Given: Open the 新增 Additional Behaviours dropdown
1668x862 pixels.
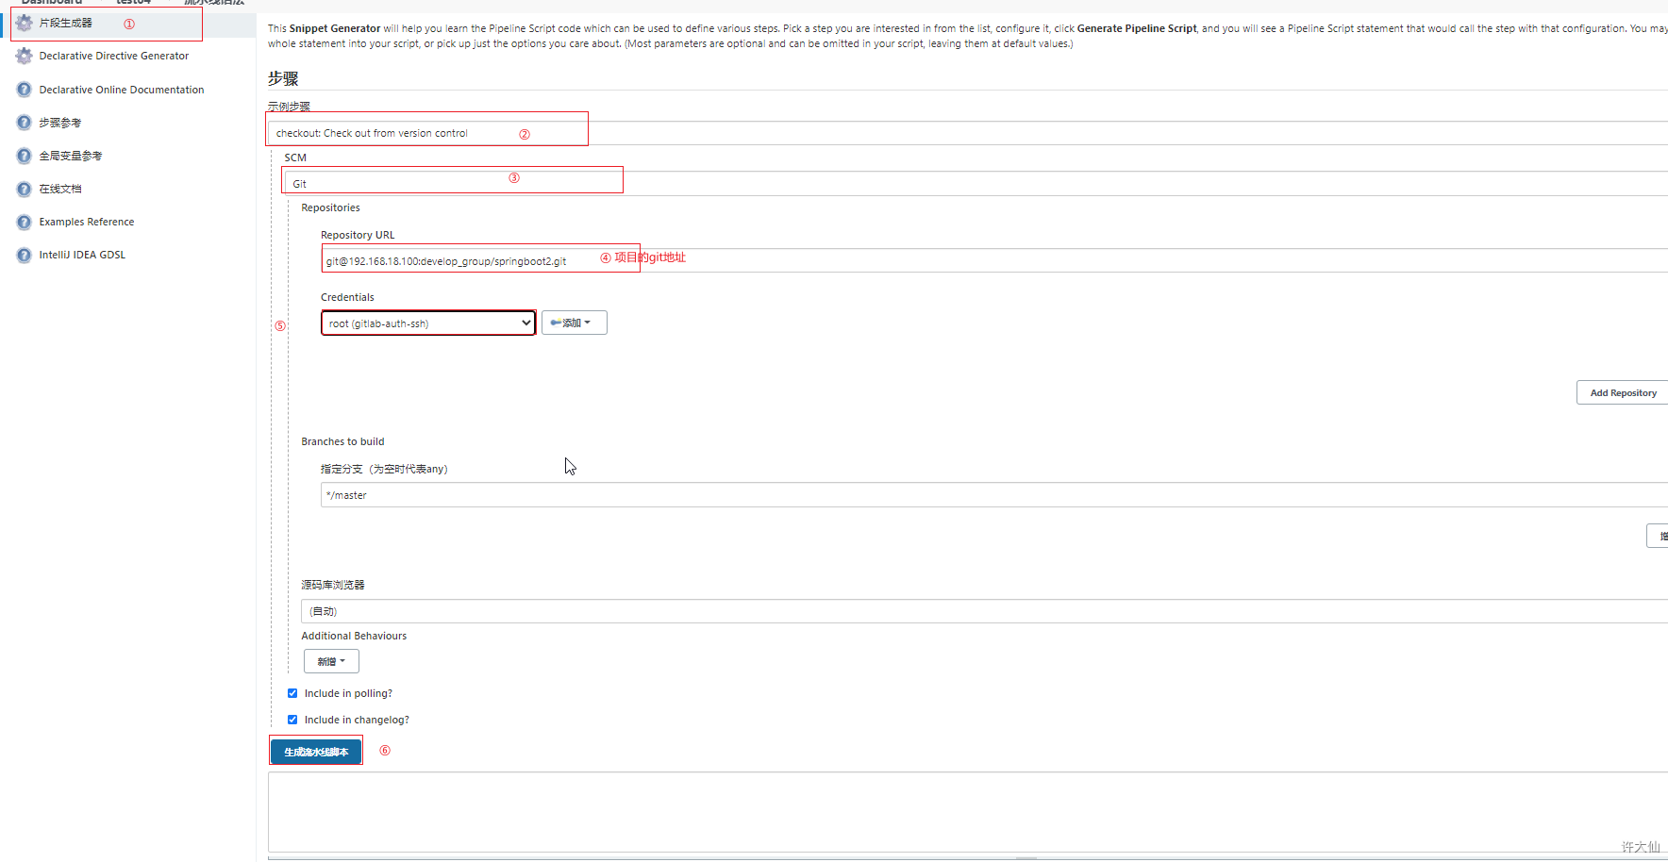Looking at the screenshot, I should pos(331,661).
